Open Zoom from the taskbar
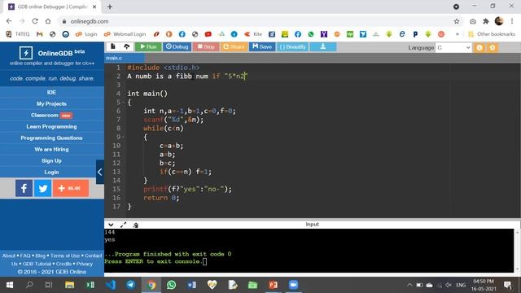Viewport: 521px width, 293px height. 293,285
